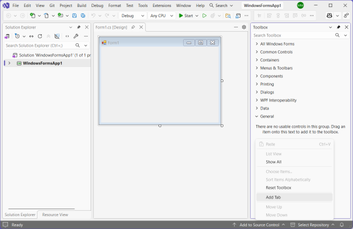Click the New Project icon
The height and width of the screenshot is (229, 353).
point(33,16)
